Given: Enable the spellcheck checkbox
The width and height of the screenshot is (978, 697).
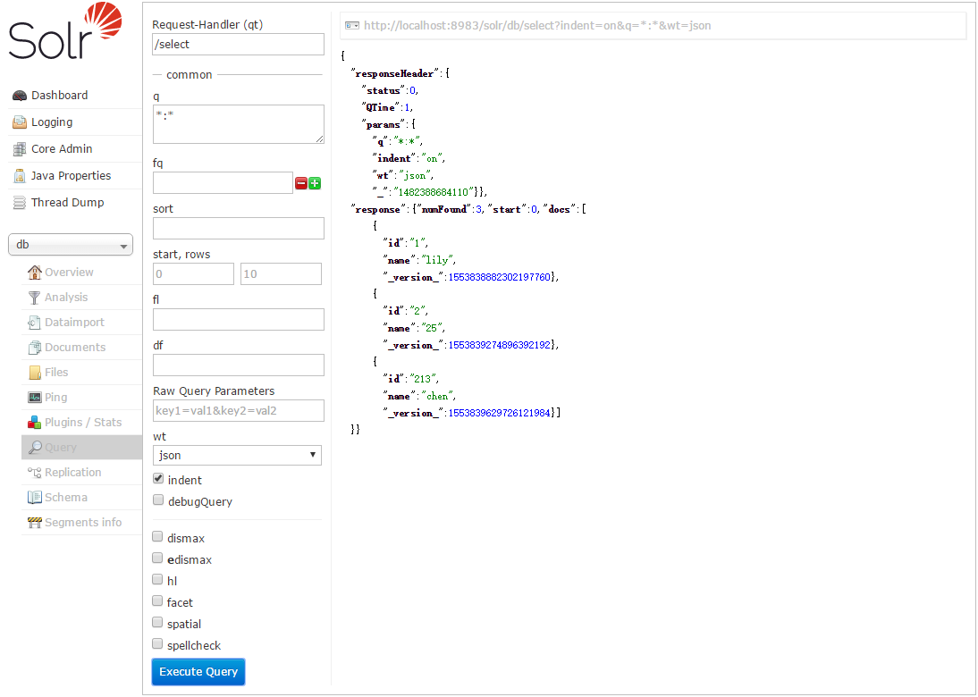Looking at the screenshot, I should (x=158, y=644).
